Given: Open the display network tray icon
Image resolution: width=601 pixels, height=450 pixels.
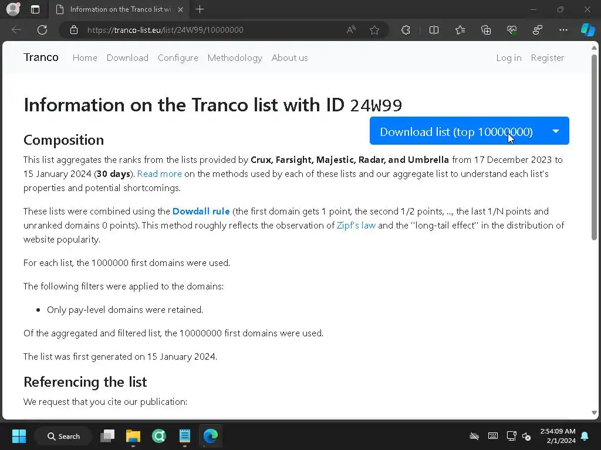Looking at the screenshot, I should [x=511, y=436].
